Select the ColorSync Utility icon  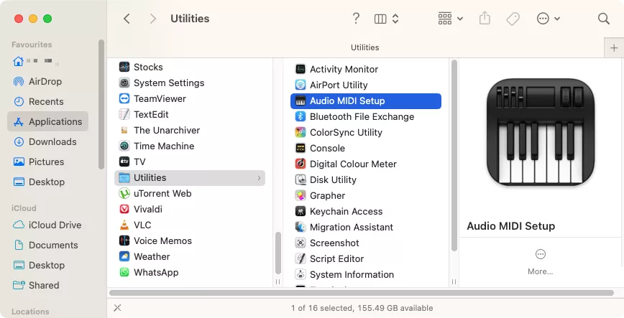click(300, 132)
